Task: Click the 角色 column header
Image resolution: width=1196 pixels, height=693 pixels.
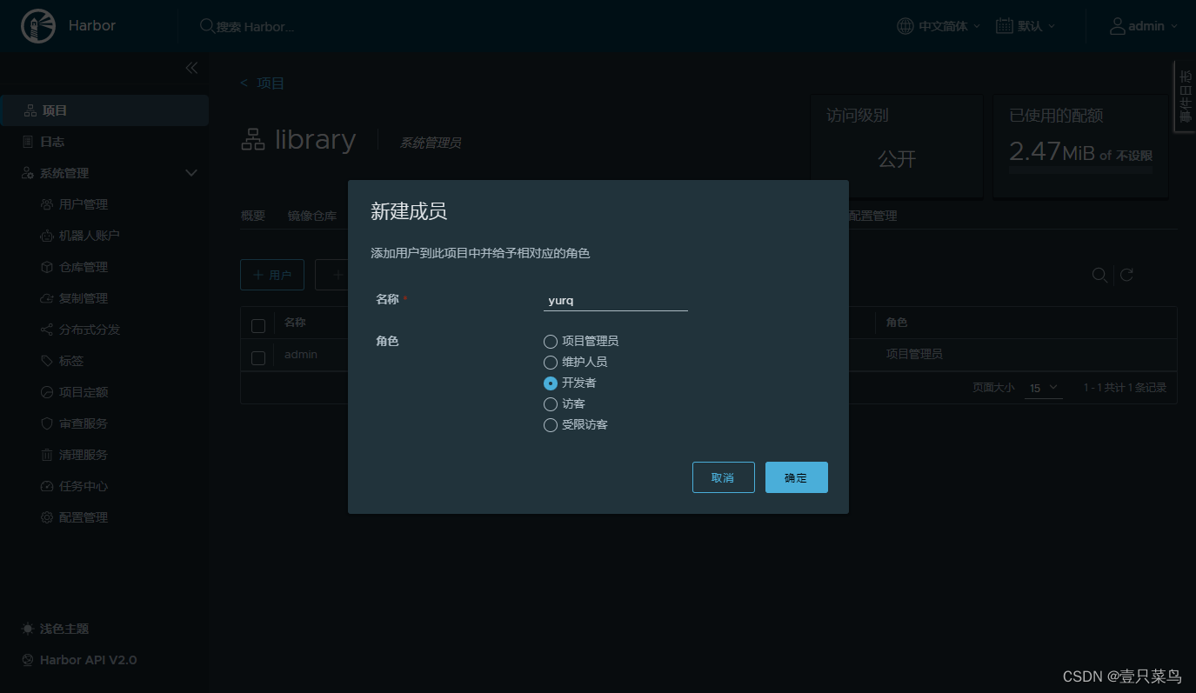Action: (x=897, y=323)
